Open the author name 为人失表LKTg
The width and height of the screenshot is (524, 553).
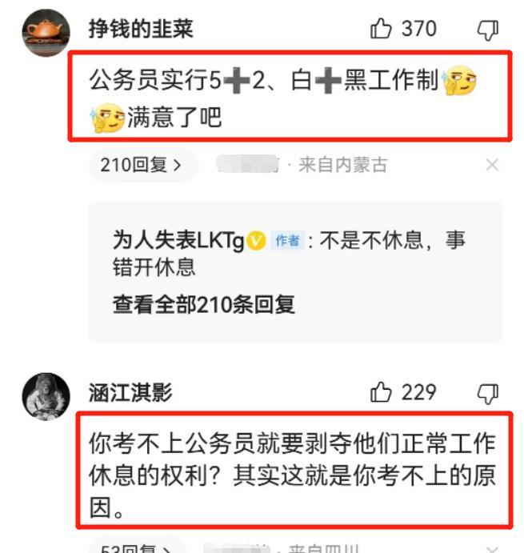point(178,241)
